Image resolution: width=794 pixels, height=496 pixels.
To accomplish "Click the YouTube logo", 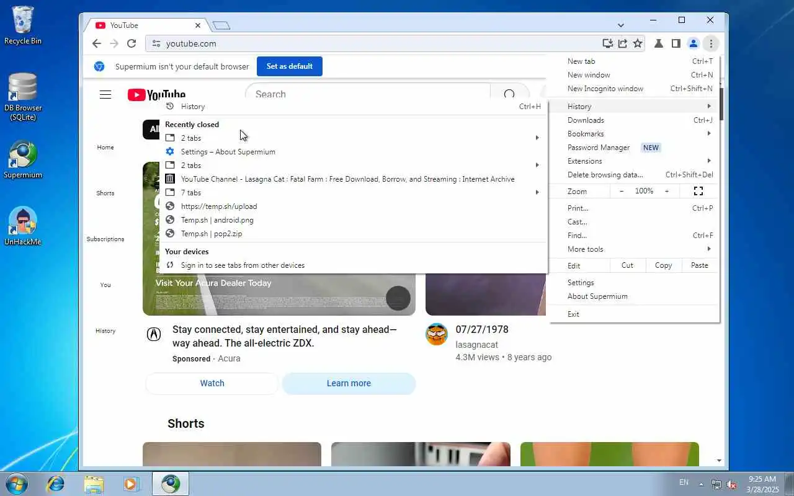I will [x=156, y=95].
